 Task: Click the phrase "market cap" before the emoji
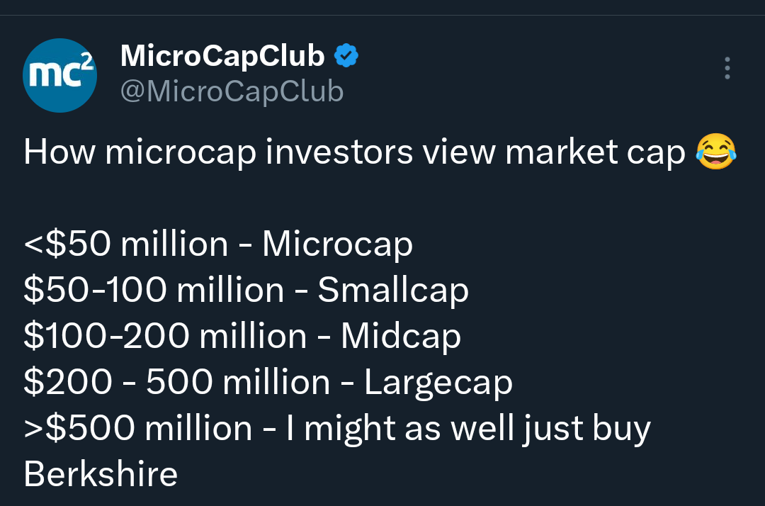coord(595,153)
